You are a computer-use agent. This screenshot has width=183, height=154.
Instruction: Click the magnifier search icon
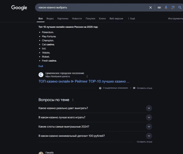(180, 7)
